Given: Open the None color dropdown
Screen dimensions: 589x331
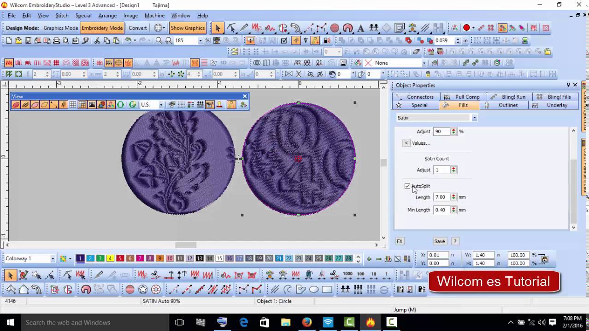Looking at the screenshot, I should coord(424,63).
